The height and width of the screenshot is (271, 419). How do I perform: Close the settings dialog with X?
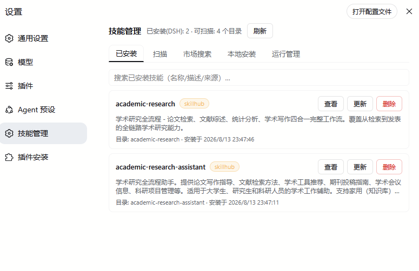tap(409, 11)
